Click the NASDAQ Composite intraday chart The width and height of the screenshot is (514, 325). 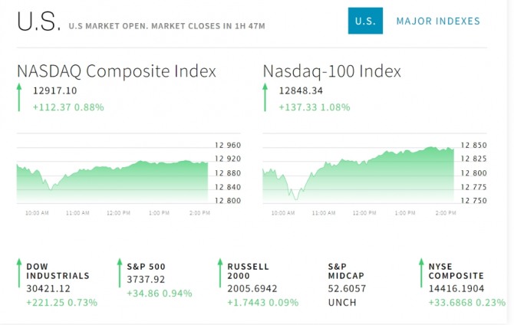pyautogui.click(x=112, y=176)
